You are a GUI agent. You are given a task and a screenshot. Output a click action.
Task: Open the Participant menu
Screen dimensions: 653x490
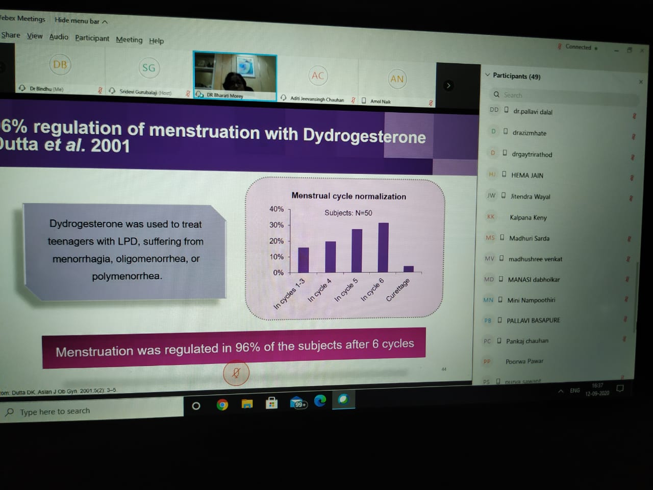click(x=92, y=38)
